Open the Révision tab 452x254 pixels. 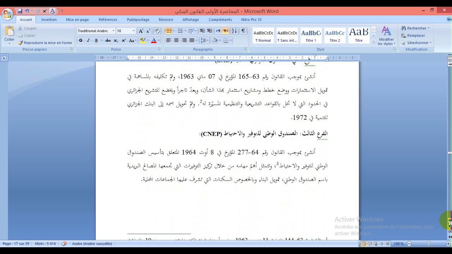coord(166,20)
